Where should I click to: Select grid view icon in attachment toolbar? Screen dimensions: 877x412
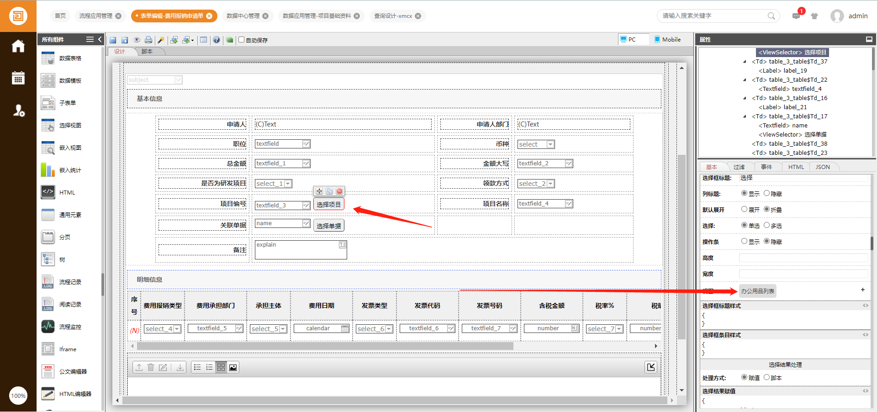pyautogui.click(x=221, y=367)
